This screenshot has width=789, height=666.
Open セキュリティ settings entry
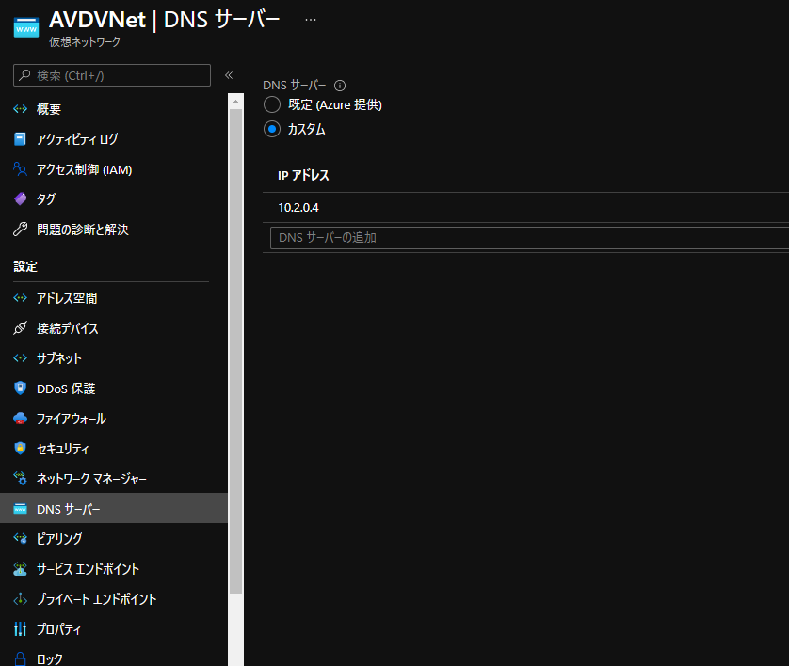tap(63, 449)
